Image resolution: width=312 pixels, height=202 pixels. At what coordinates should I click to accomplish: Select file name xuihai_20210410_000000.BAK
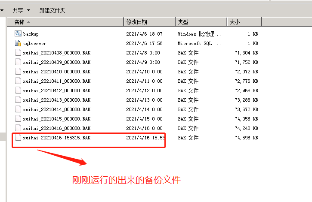(x=57, y=72)
